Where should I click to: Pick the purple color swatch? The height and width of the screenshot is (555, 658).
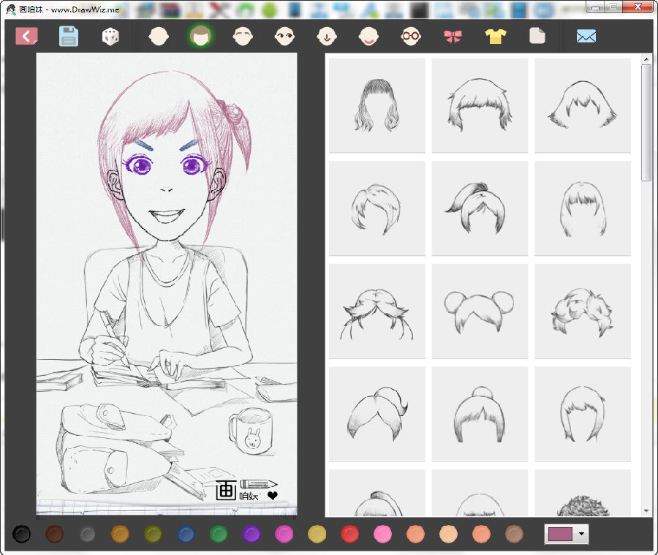point(251,534)
